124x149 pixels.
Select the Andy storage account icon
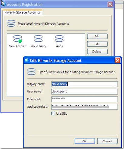[59, 39]
